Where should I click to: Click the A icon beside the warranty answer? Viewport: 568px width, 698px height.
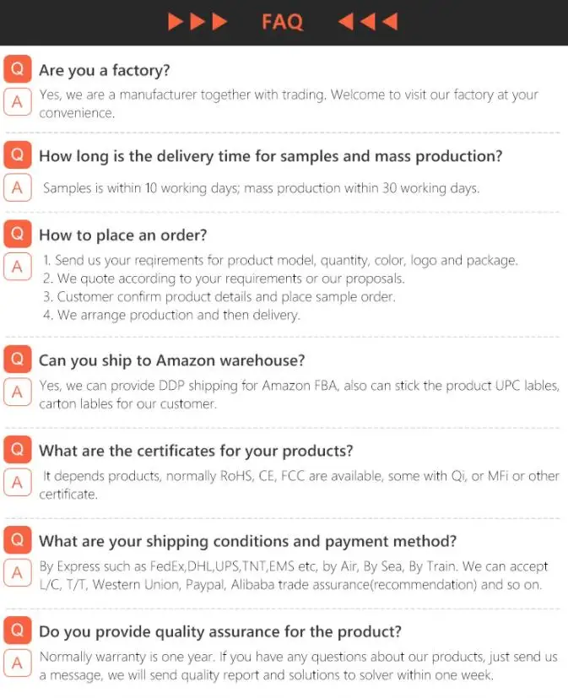(17, 663)
